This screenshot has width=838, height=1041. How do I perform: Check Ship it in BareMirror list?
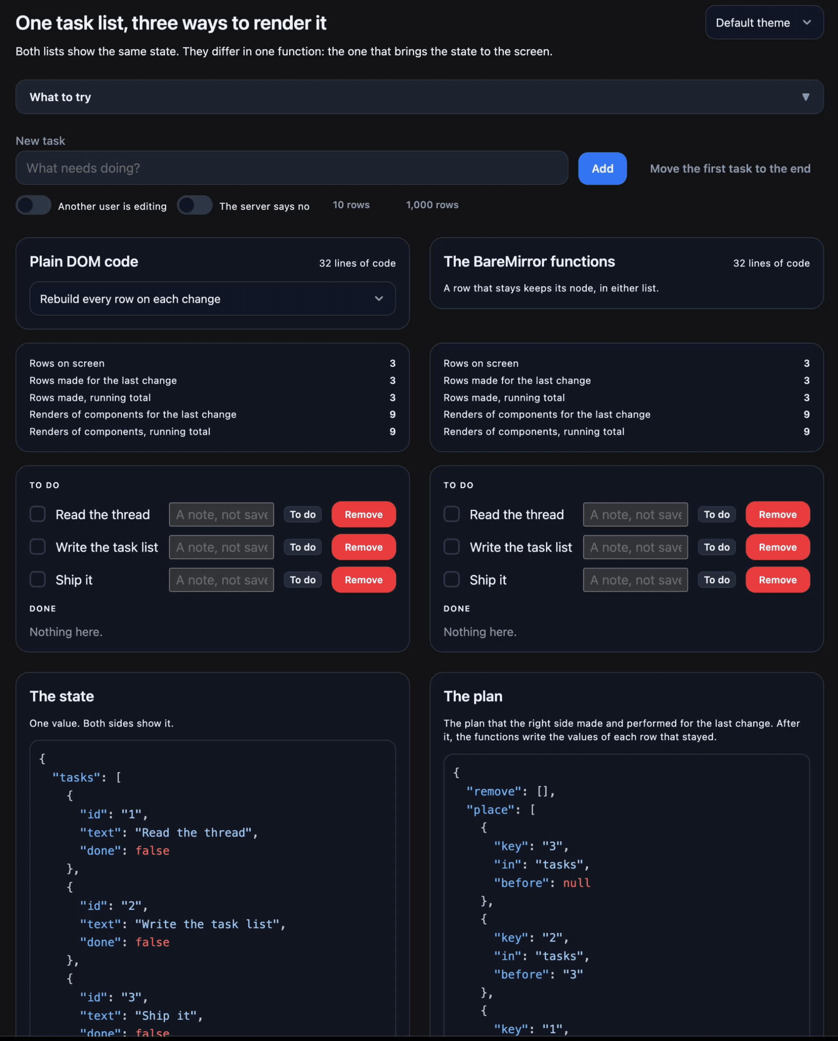(451, 579)
